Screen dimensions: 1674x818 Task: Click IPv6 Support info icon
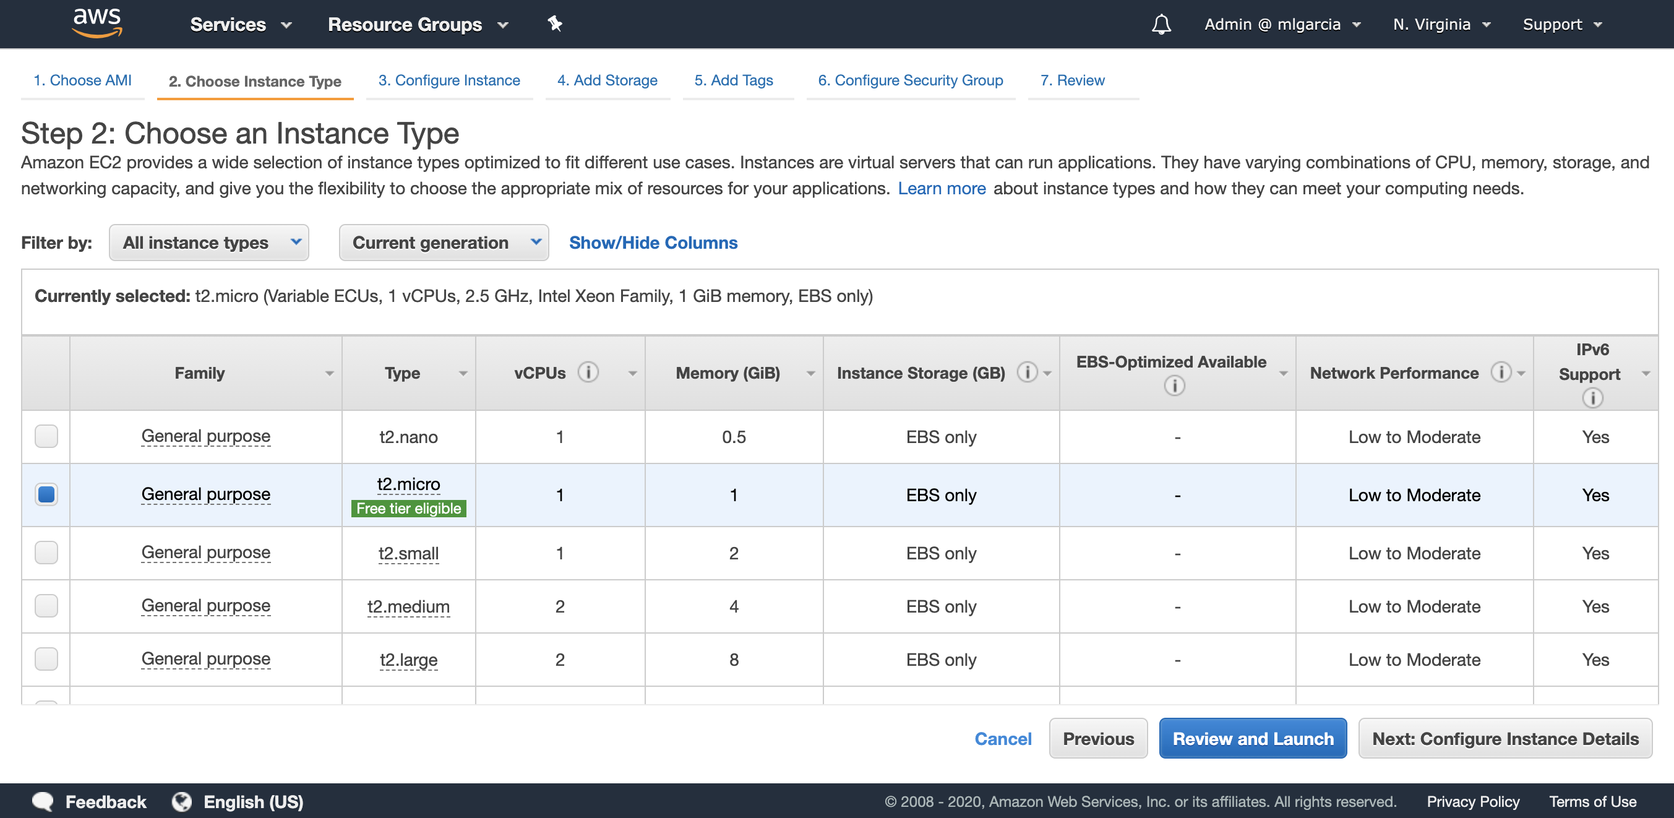pyautogui.click(x=1592, y=398)
